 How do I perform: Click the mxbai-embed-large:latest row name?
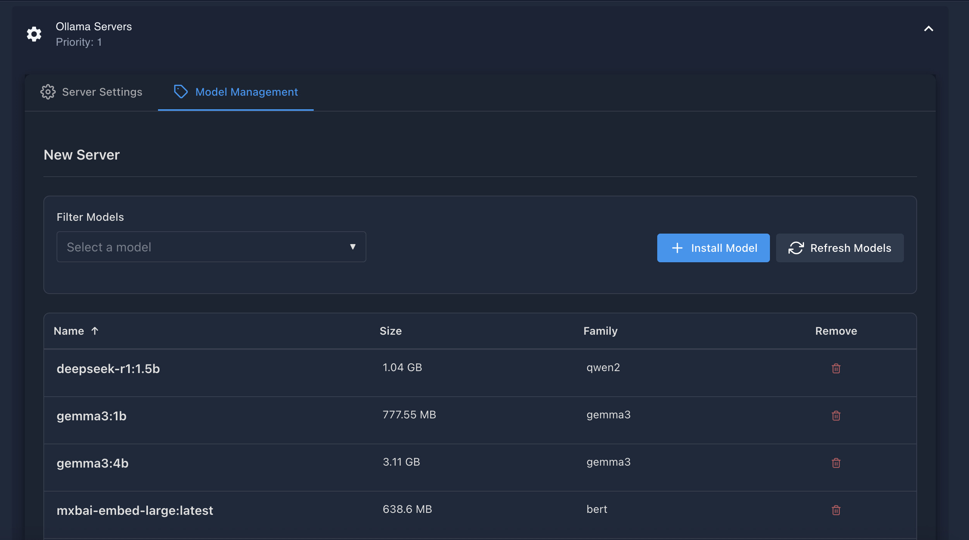135,511
